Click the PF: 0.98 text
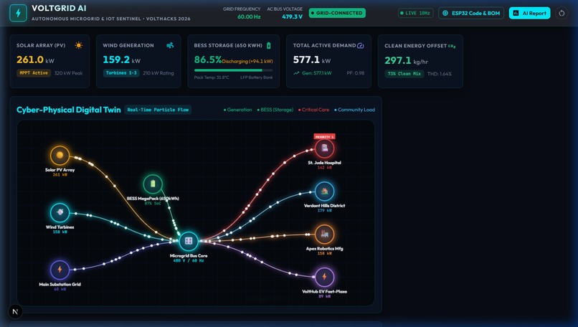The width and height of the screenshot is (578, 327). click(356, 73)
